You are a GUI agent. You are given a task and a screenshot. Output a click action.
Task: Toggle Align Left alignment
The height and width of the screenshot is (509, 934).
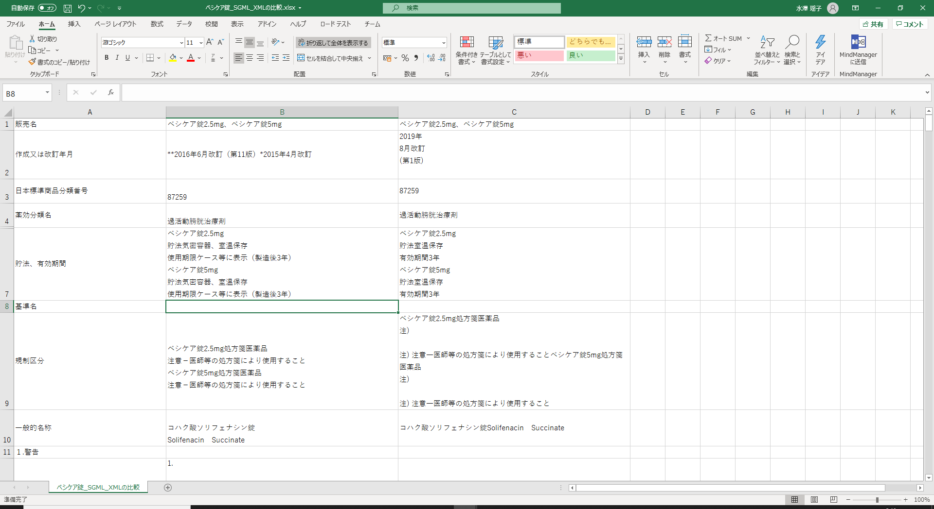238,58
